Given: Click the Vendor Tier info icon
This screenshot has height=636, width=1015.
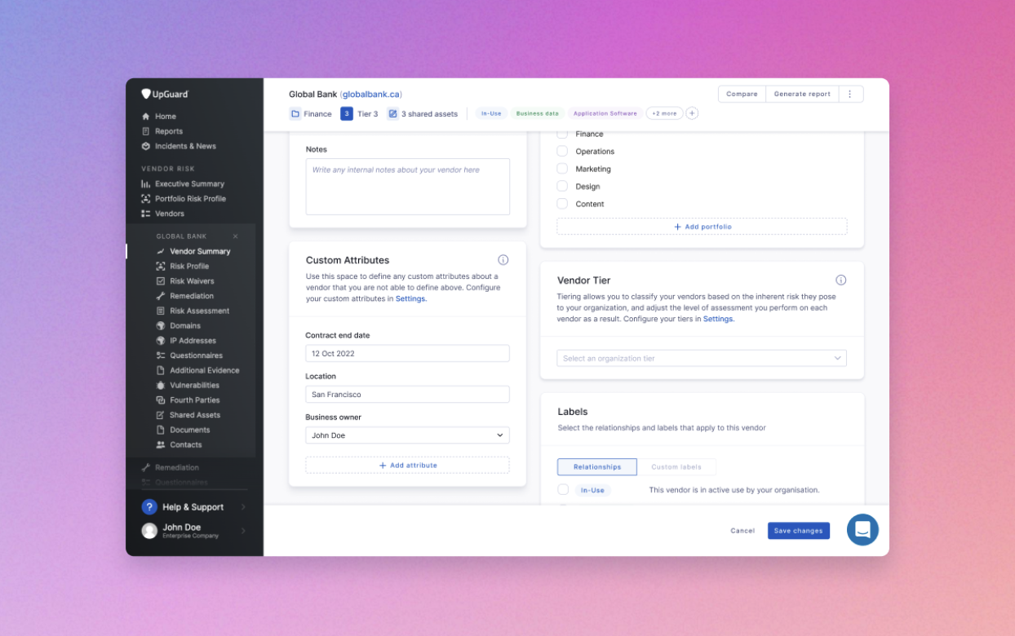Looking at the screenshot, I should coord(841,280).
